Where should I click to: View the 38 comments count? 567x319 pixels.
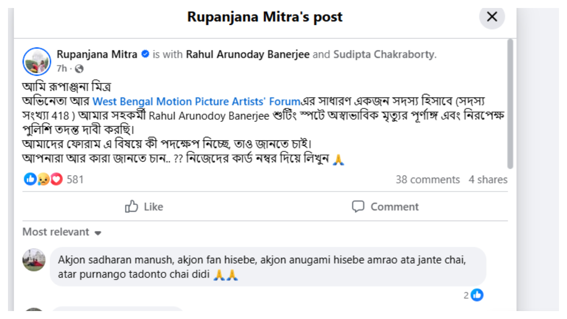click(x=427, y=179)
